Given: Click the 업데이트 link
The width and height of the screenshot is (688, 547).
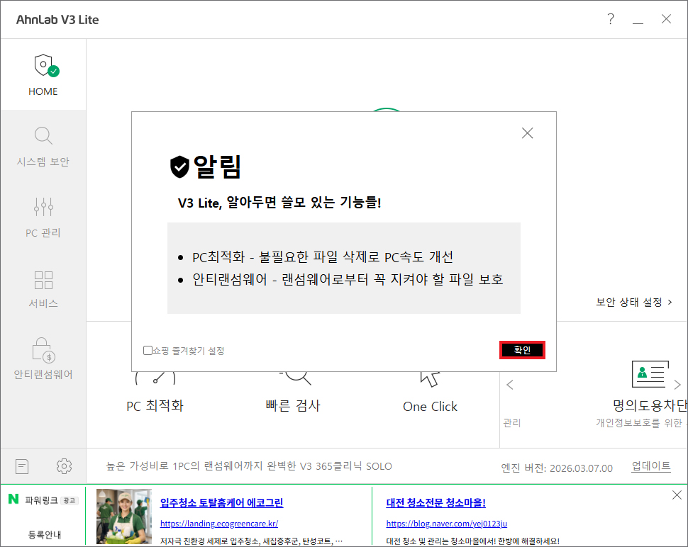Looking at the screenshot, I should click(651, 466).
